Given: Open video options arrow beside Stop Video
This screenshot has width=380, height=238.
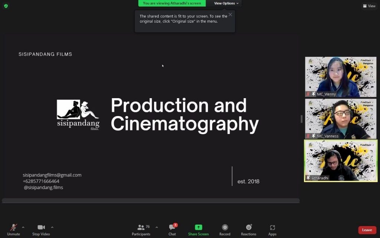Looking at the screenshot, I should coord(52,228).
